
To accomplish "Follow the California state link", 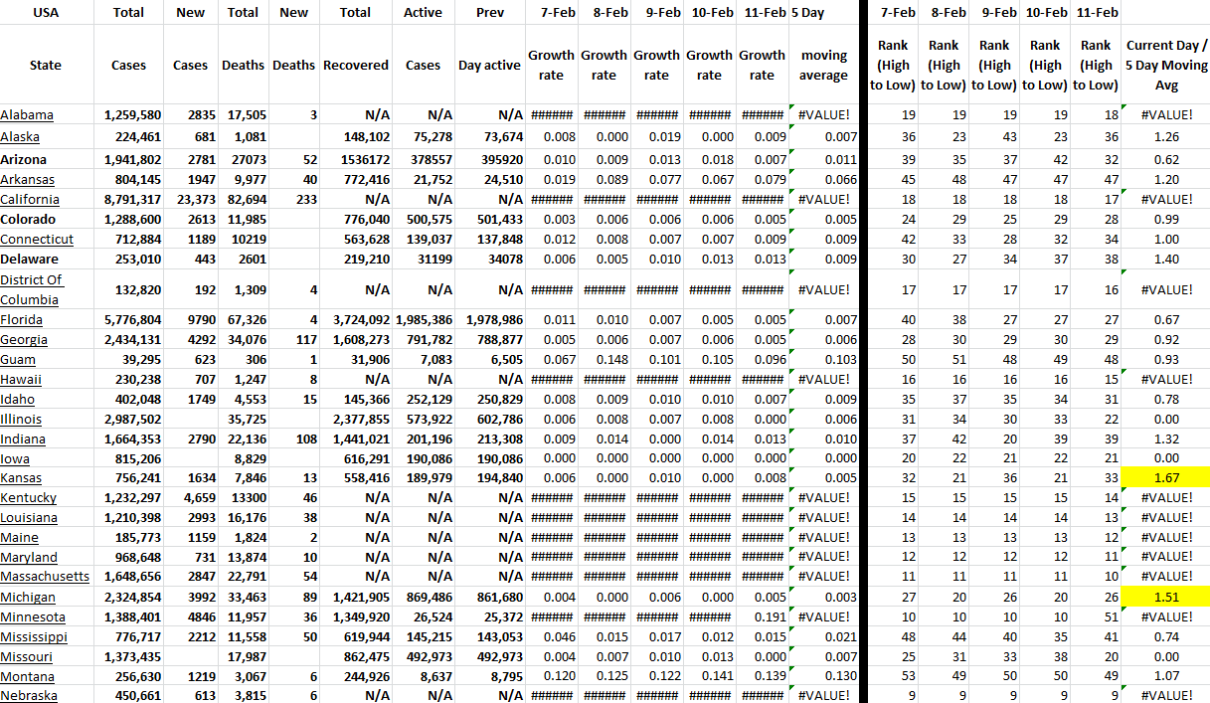I will coord(29,199).
